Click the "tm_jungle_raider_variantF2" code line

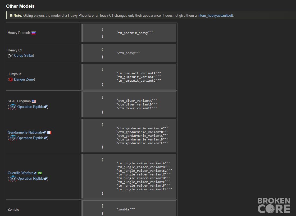[x=144, y=189]
